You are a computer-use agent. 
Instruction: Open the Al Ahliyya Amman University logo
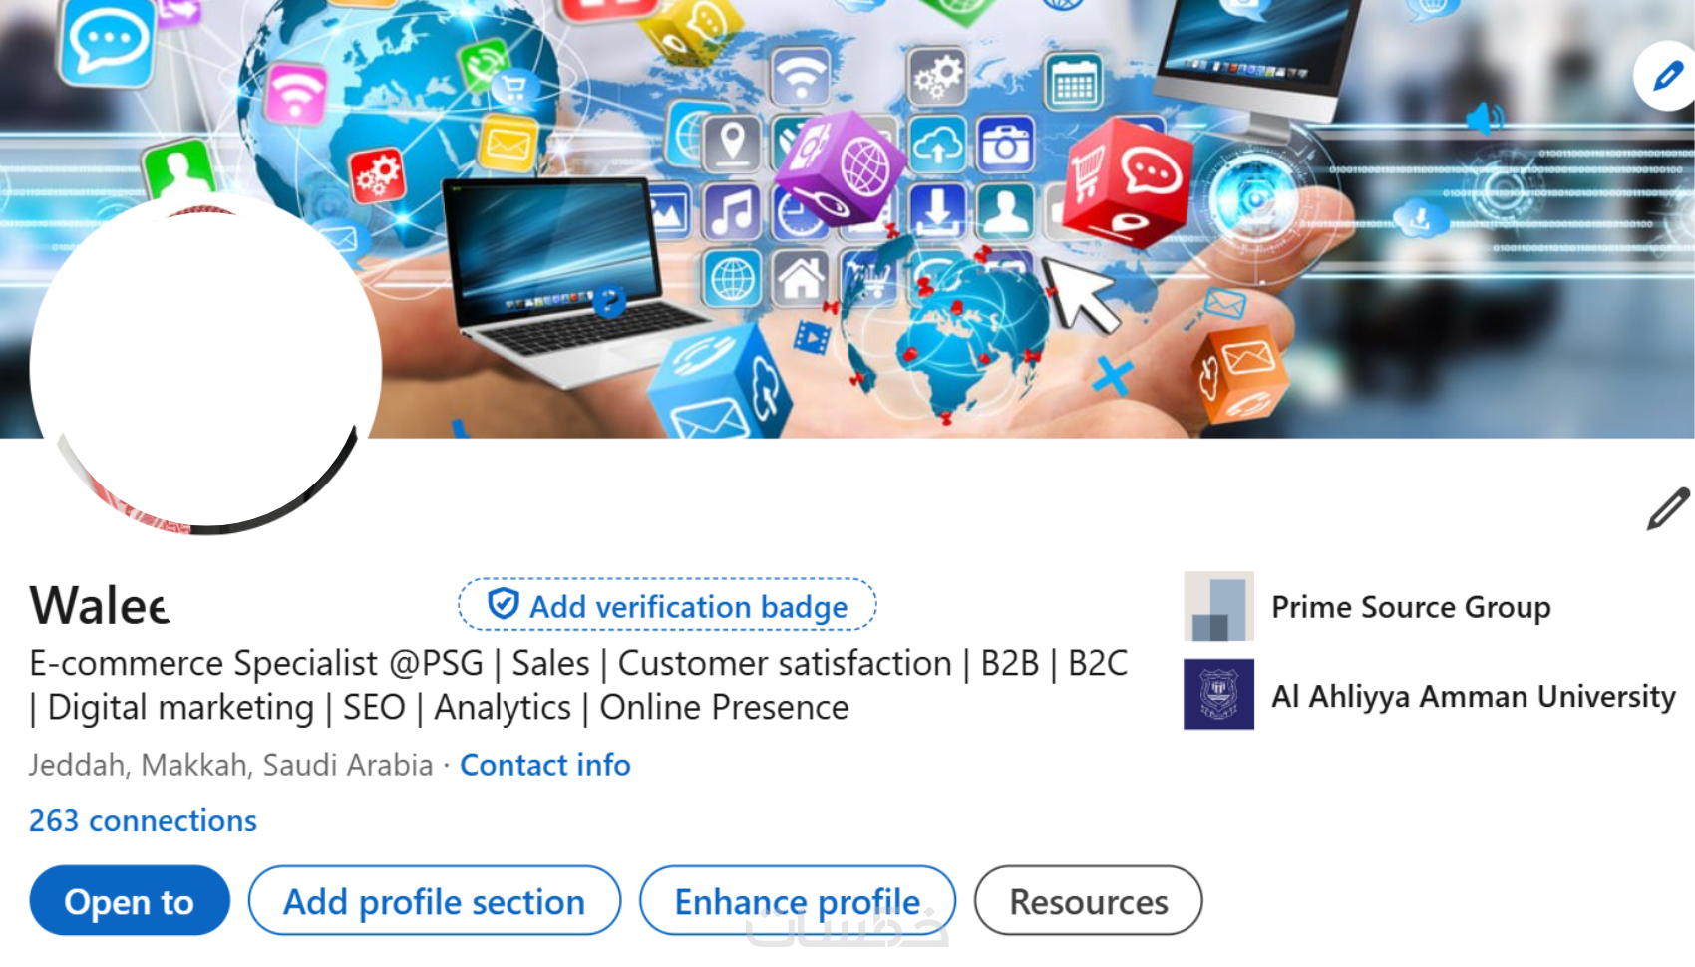(x=1218, y=695)
